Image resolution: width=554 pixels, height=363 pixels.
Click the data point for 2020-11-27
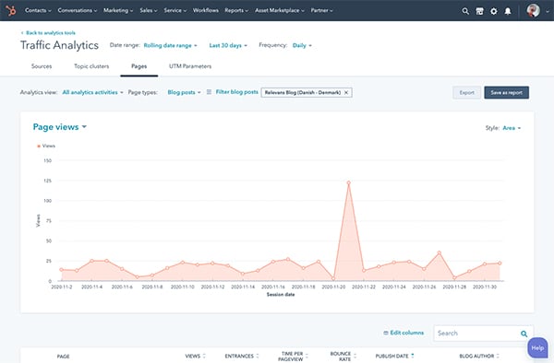coord(440,252)
